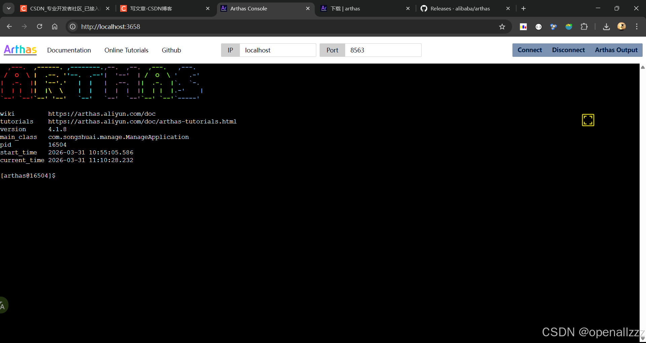Show browser downloads
The height and width of the screenshot is (343, 646).
coord(606,27)
